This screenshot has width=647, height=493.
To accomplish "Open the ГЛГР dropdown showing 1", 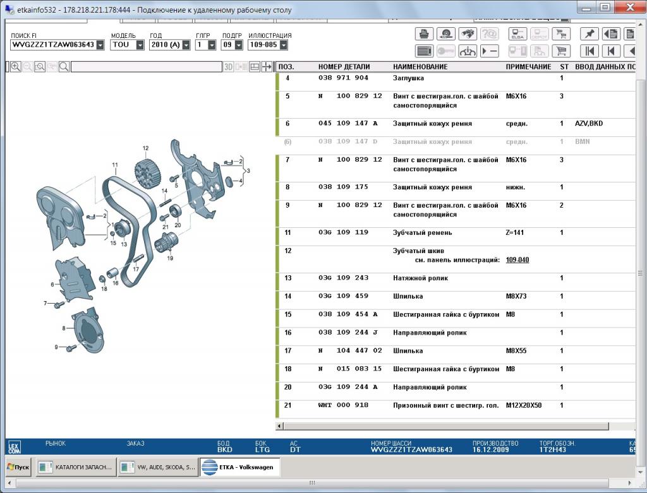I will [x=212, y=45].
